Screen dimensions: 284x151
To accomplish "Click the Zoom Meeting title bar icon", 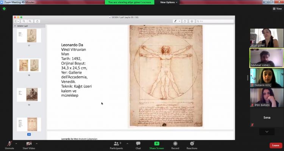I will 2,2.
